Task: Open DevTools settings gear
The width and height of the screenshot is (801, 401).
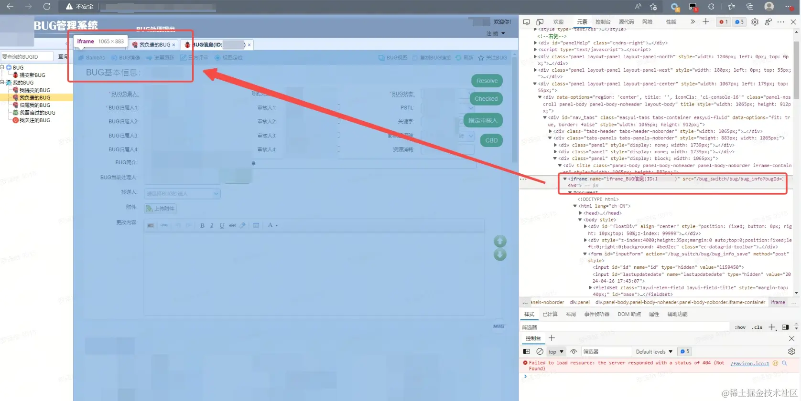Action: click(755, 22)
